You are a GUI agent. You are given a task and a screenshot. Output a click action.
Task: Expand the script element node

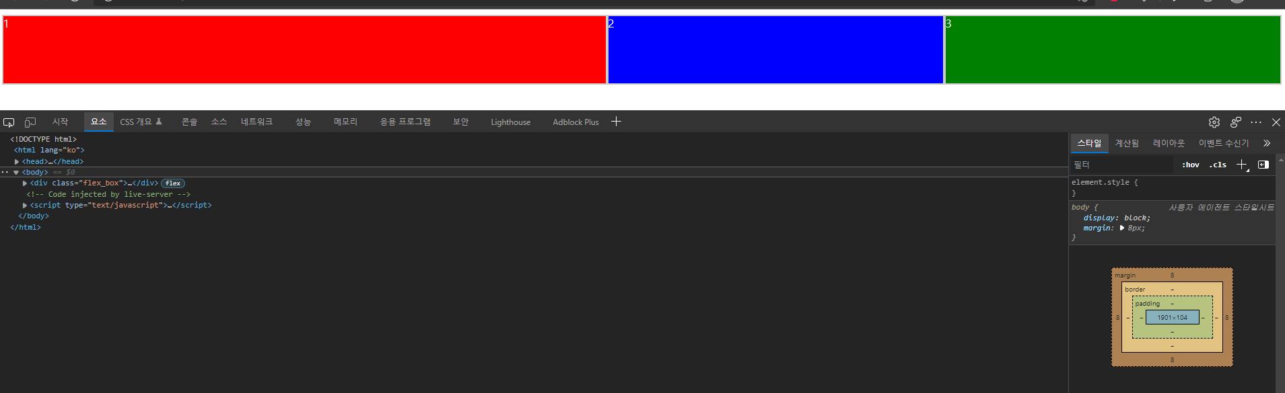point(25,206)
